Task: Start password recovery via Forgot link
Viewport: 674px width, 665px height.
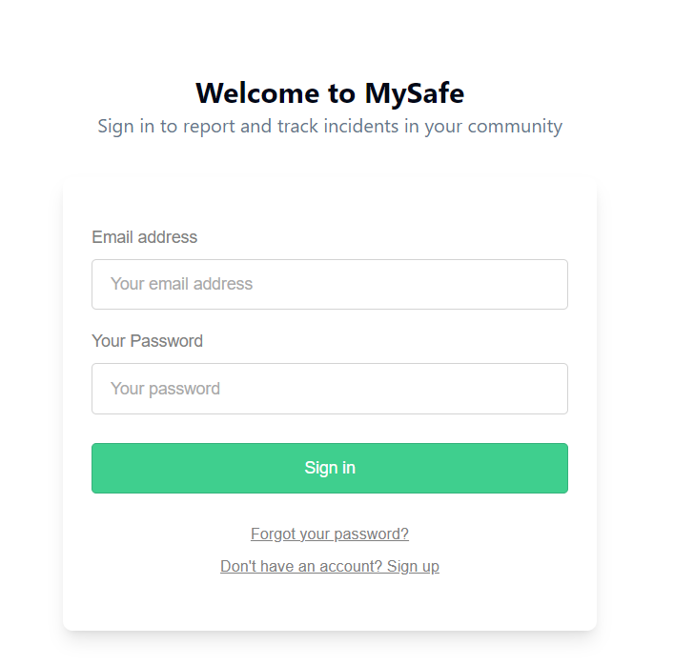Action: click(329, 534)
